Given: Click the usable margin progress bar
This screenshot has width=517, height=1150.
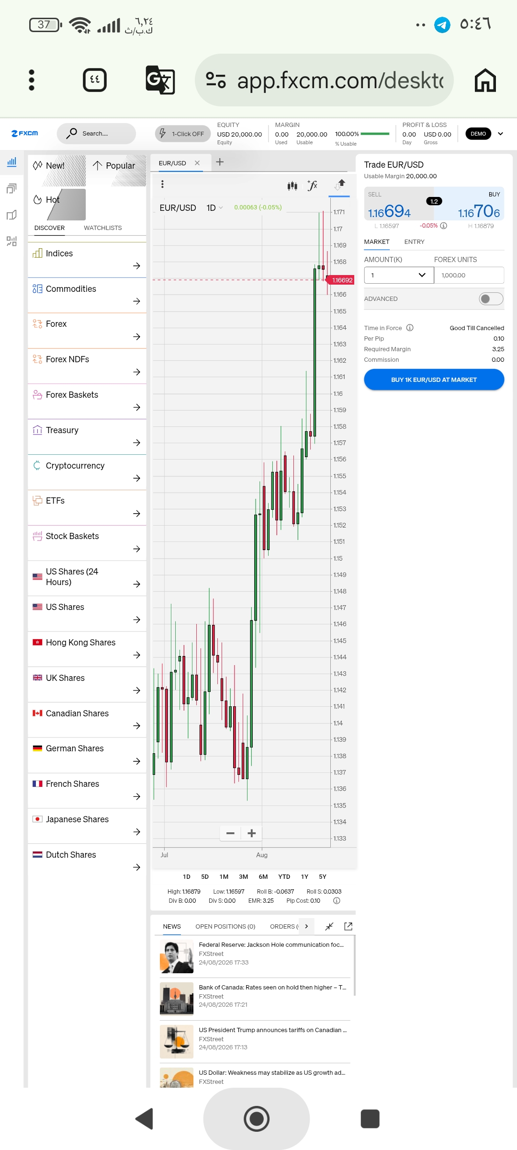Looking at the screenshot, I should 375,134.
